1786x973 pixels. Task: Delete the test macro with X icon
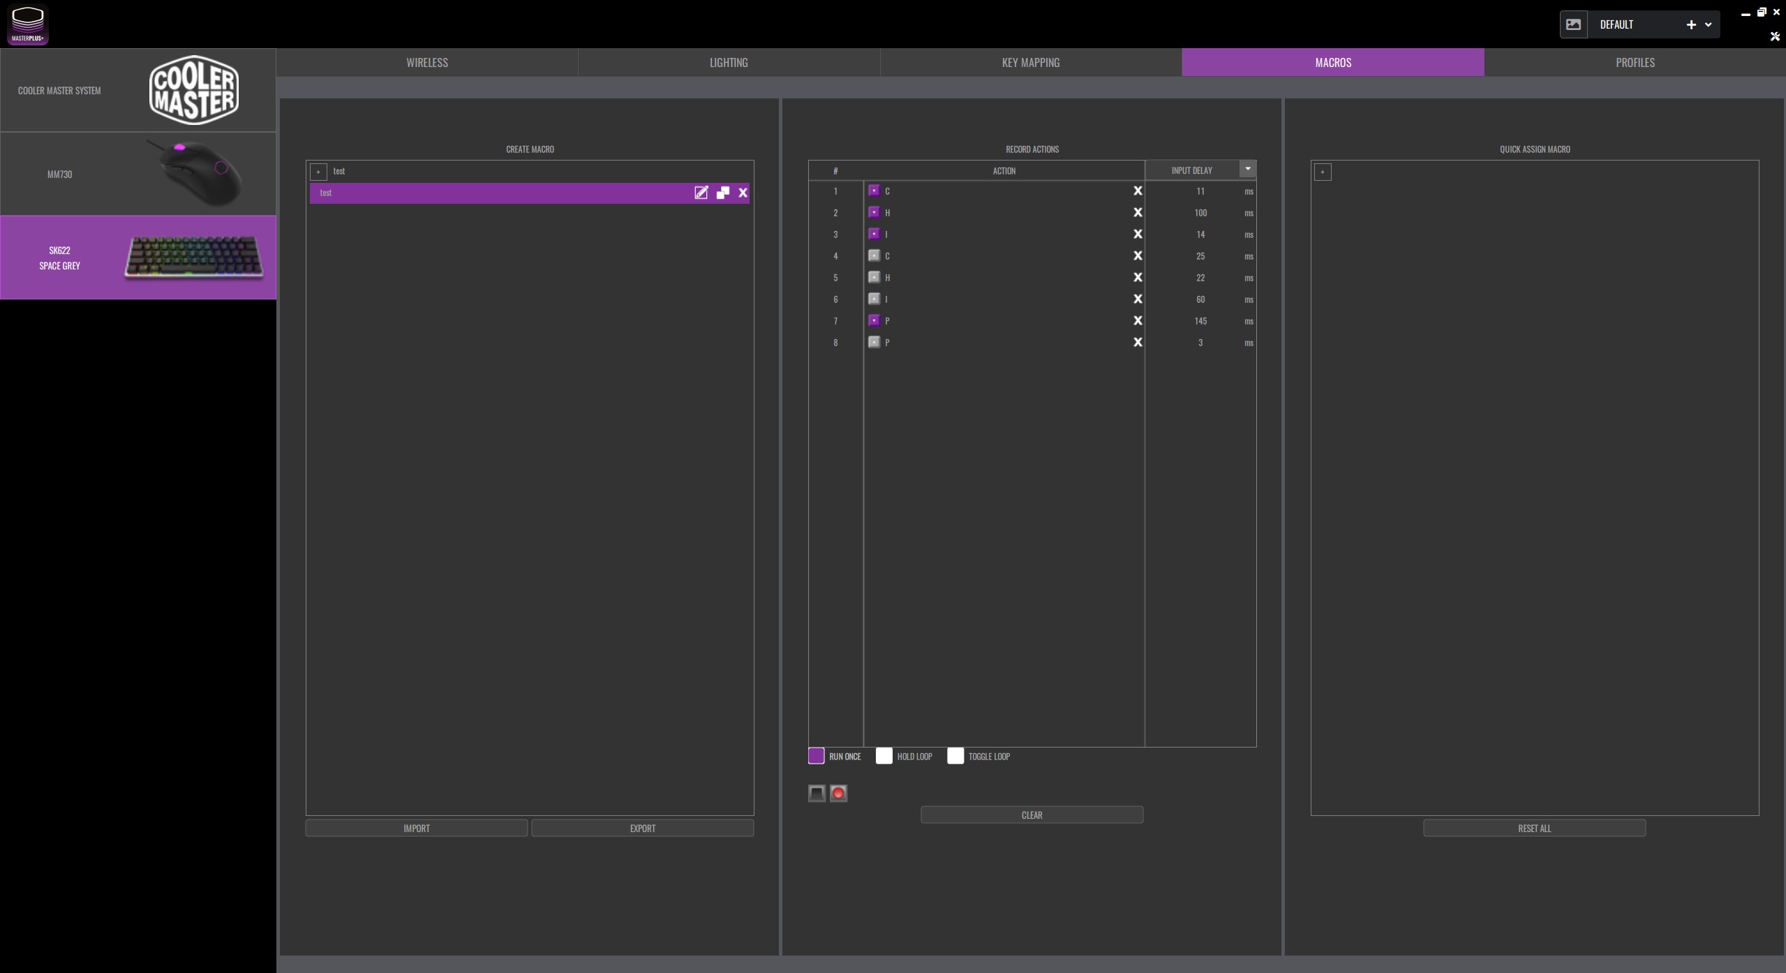pos(743,193)
